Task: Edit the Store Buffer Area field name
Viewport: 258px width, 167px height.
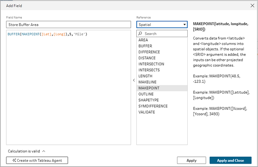Action: 69,25
